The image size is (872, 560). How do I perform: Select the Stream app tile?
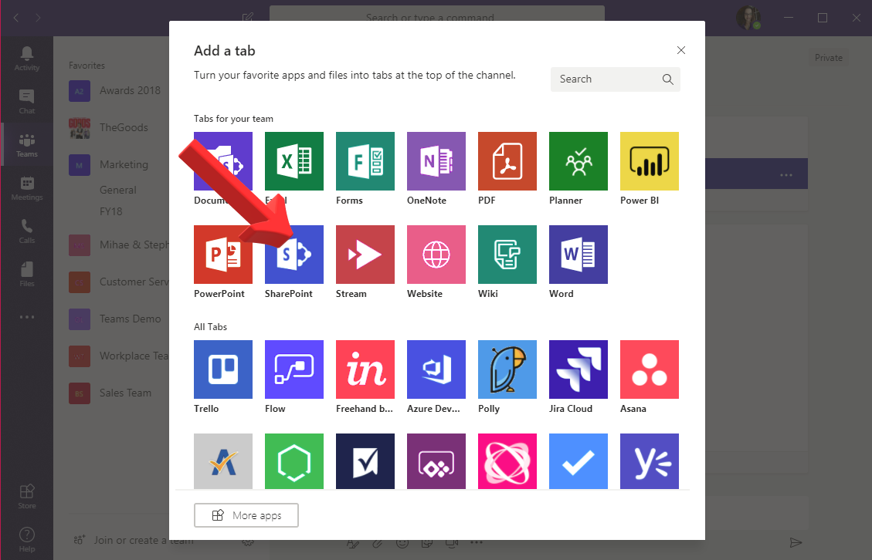[x=365, y=255]
